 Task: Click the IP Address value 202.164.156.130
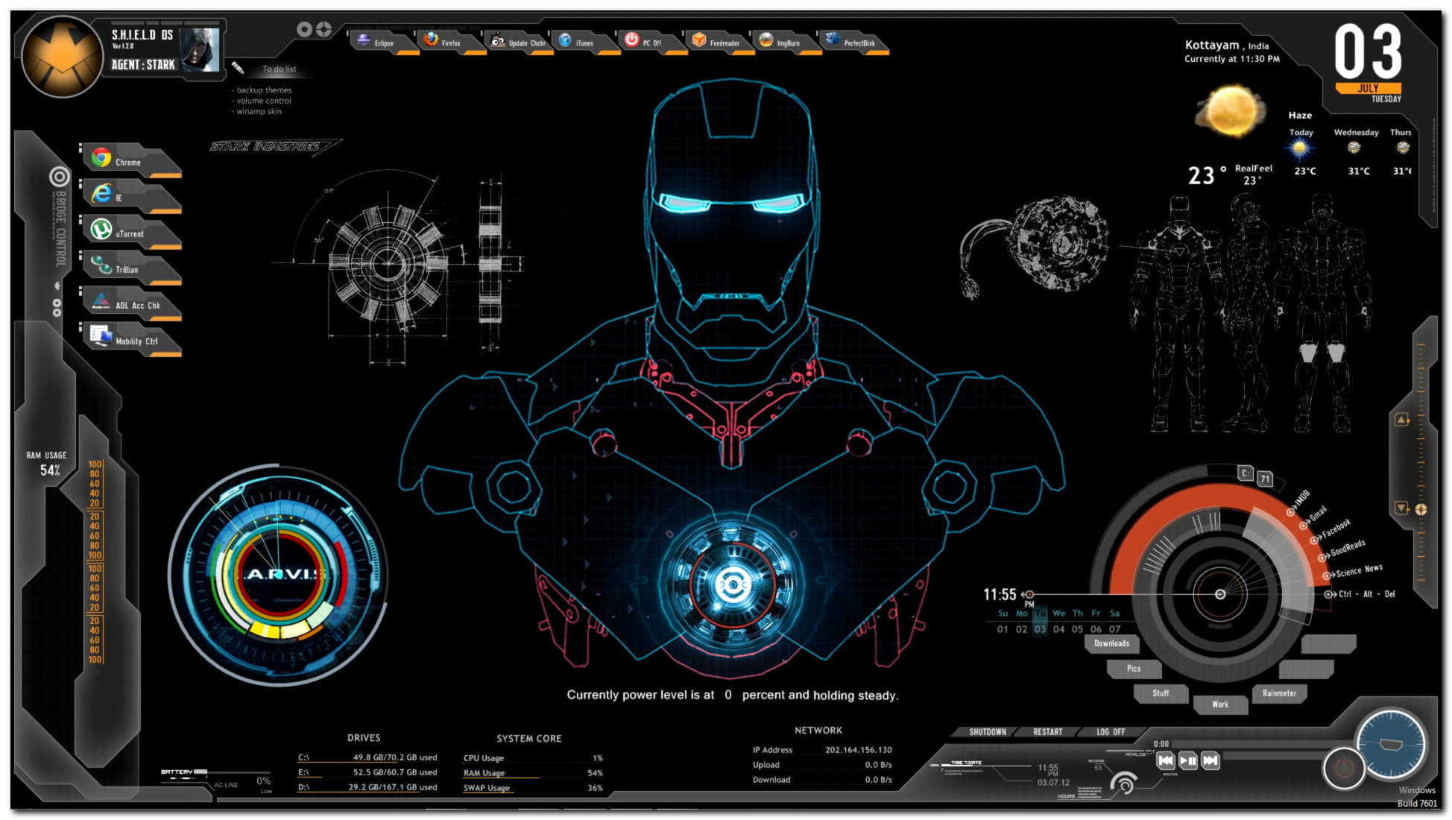point(858,750)
